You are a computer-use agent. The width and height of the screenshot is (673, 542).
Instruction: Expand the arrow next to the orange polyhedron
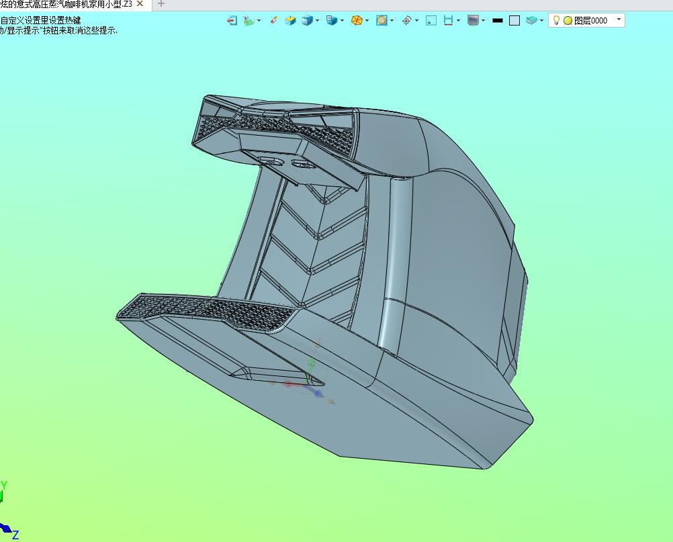(367, 20)
